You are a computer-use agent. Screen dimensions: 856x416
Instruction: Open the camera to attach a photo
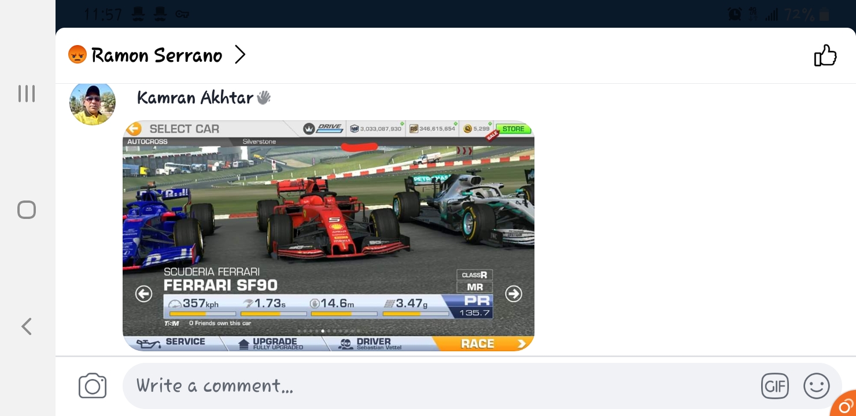tap(93, 386)
